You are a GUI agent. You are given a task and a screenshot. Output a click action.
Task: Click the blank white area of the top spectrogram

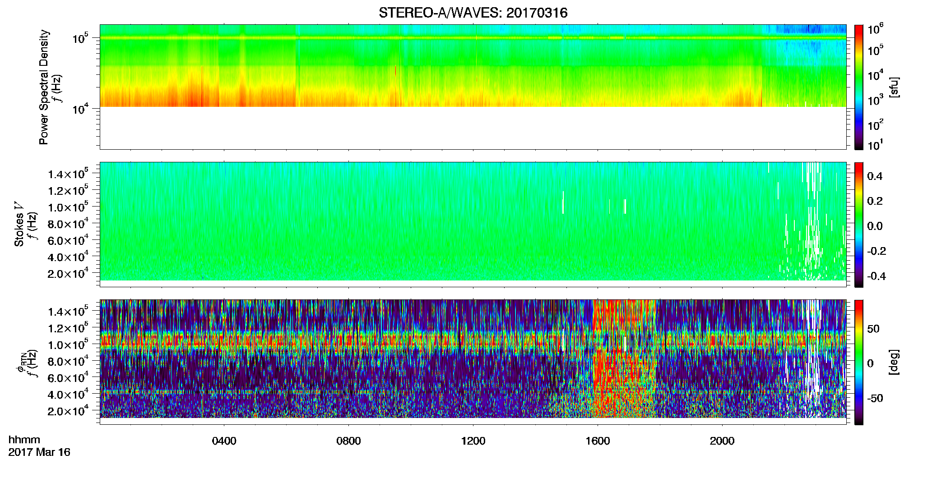click(x=473, y=128)
